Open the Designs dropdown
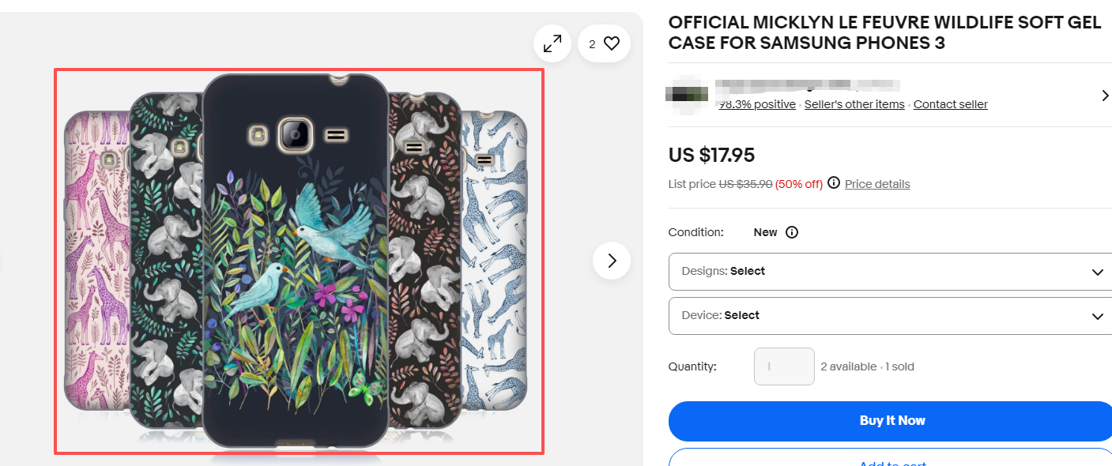The image size is (1112, 466). (x=890, y=272)
